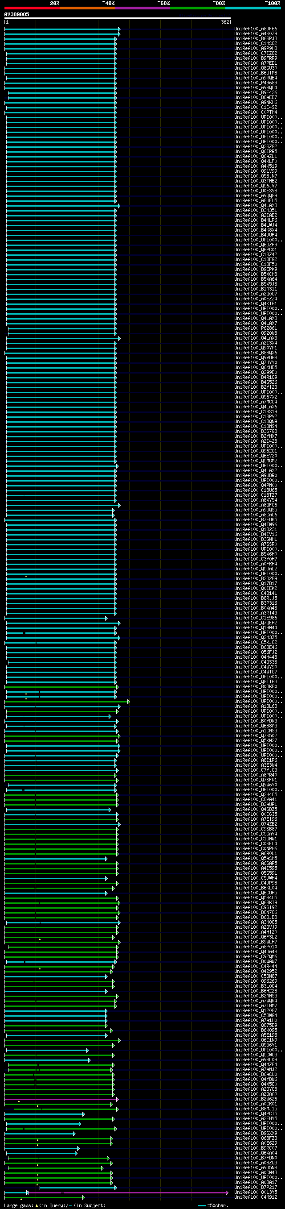Click the white query sequence bar
Screen dimensions: 285x1209
click(x=118, y=18)
